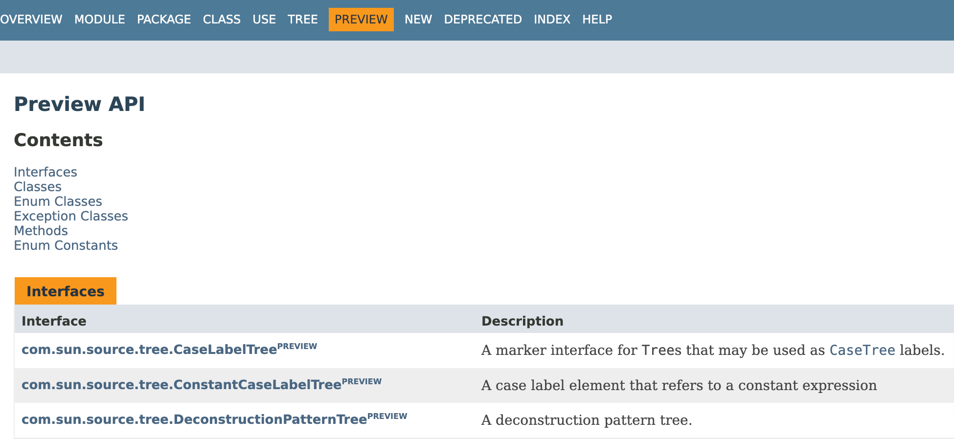Screen dimensions: 954x439
Task: Click the Description column header
Action: tap(522, 321)
